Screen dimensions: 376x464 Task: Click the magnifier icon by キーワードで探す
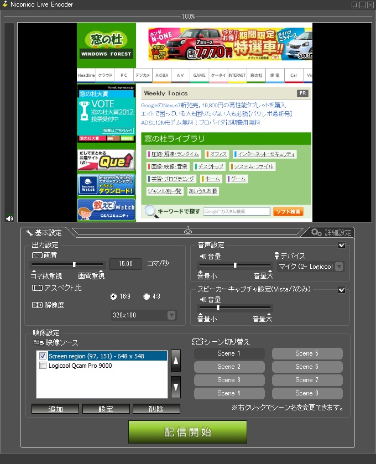[150, 211]
